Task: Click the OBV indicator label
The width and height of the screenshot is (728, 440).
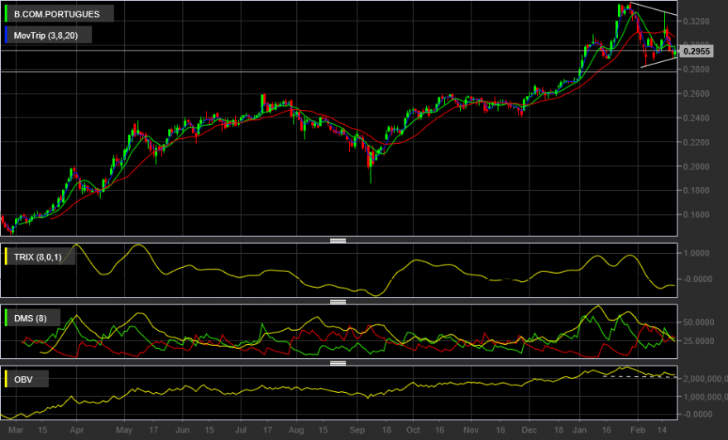Action: point(23,379)
